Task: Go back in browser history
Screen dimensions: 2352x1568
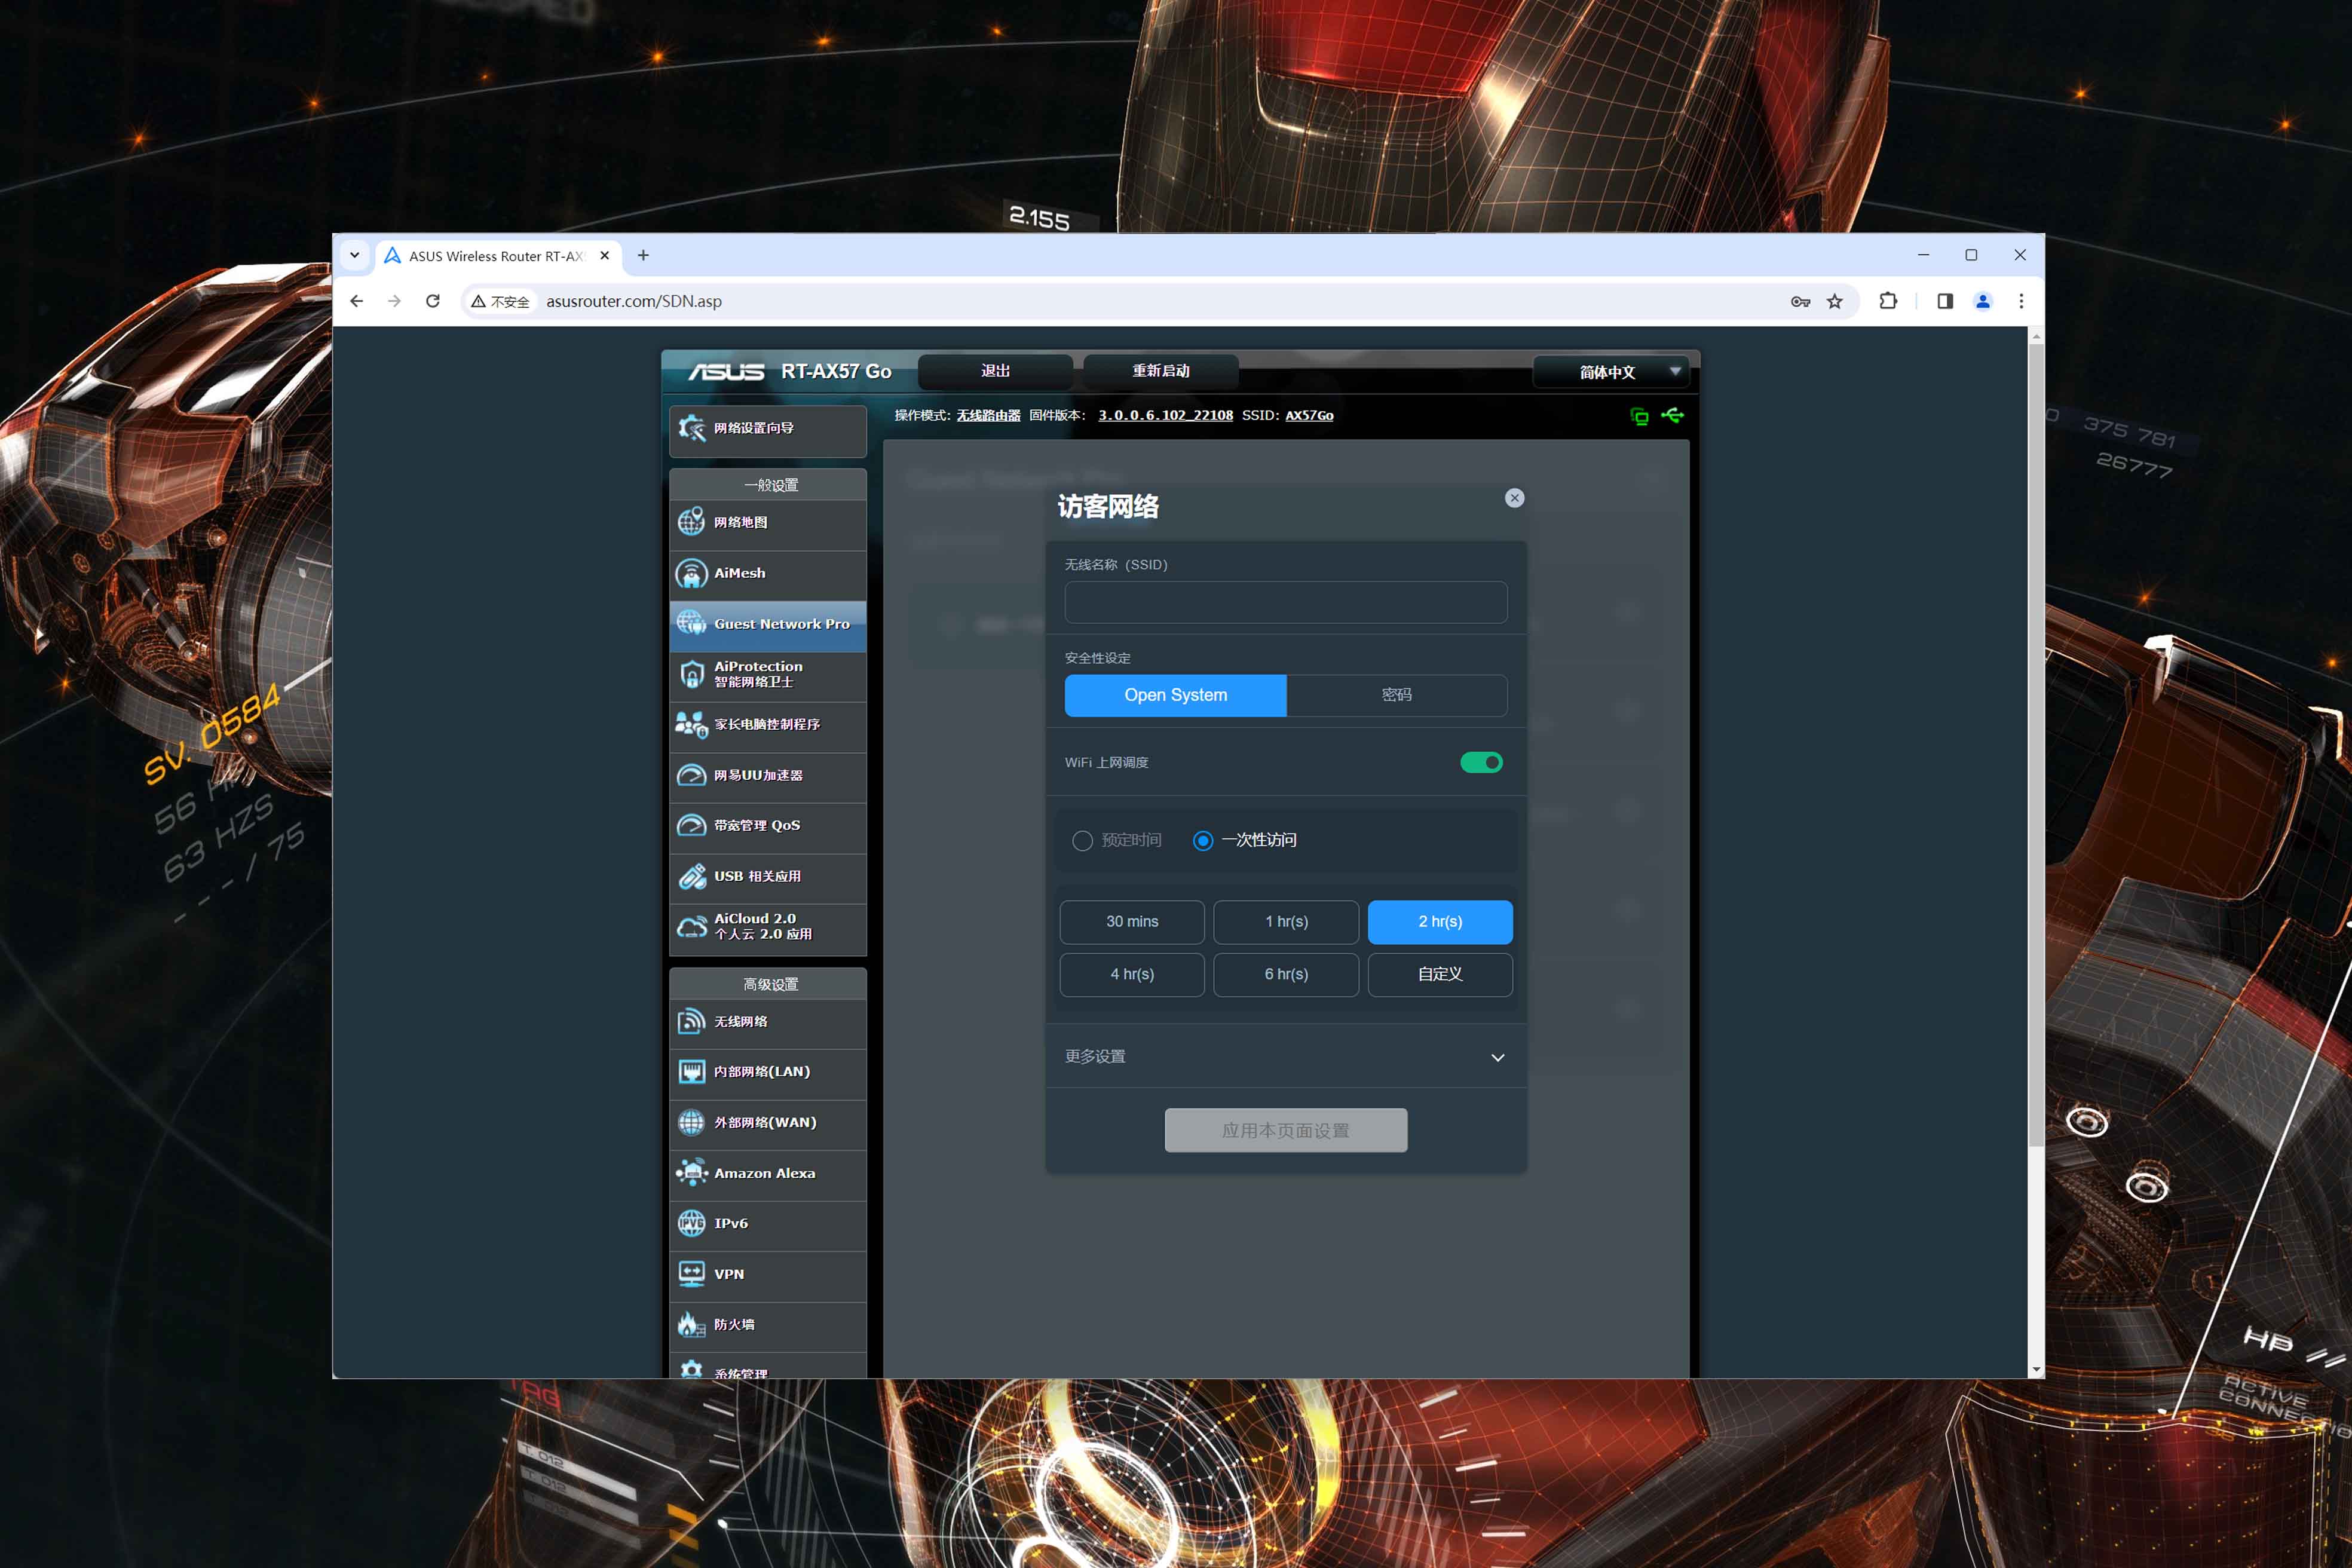Action: click(x=357, y=301)
